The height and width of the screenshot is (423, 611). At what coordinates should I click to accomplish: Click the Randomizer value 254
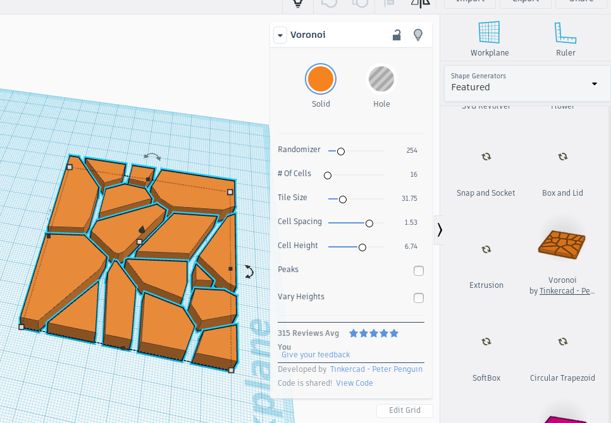(412, 150)
